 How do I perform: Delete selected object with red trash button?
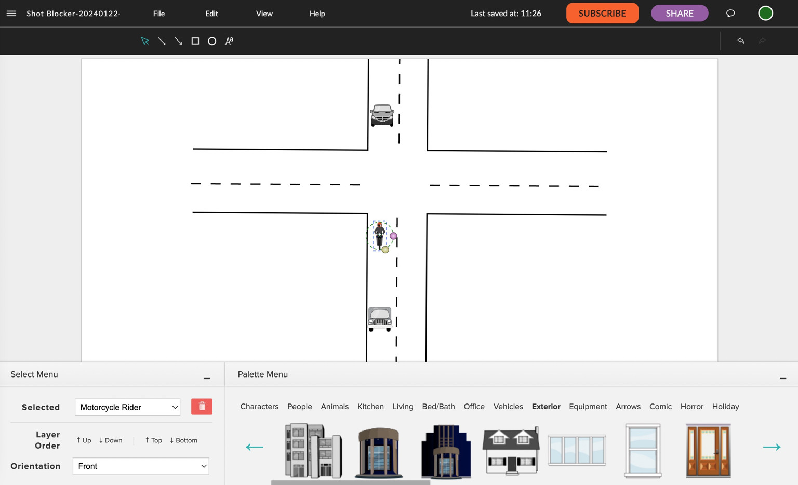202,407
